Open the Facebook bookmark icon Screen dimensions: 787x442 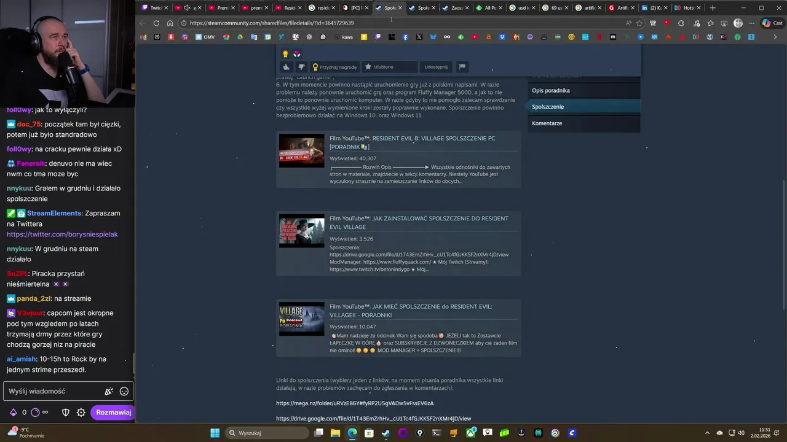[405, 37]
